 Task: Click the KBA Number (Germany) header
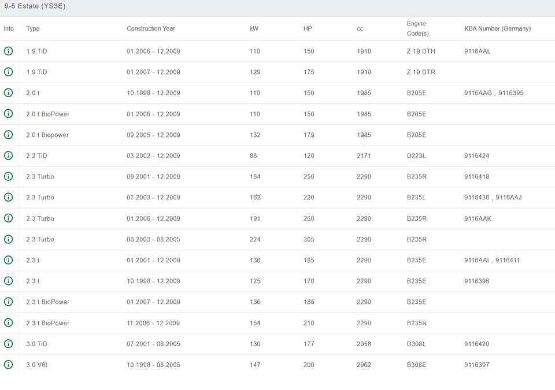497,29
